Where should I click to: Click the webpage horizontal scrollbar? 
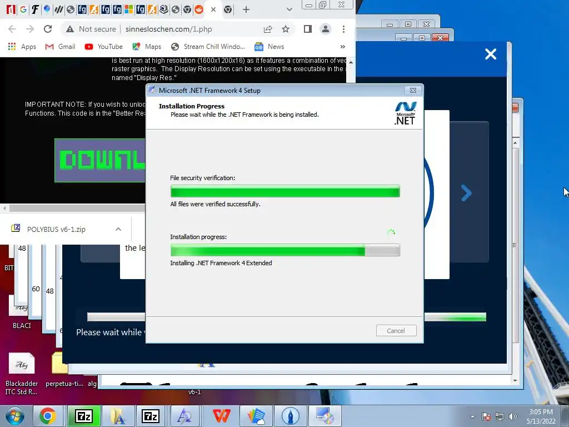coord(77,208)
